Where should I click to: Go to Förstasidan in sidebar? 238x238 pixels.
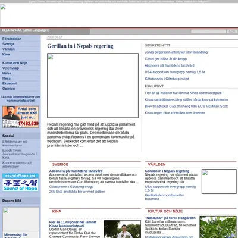click(x=12, y=39)
